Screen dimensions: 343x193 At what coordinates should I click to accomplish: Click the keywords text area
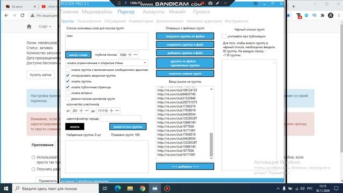107,41
